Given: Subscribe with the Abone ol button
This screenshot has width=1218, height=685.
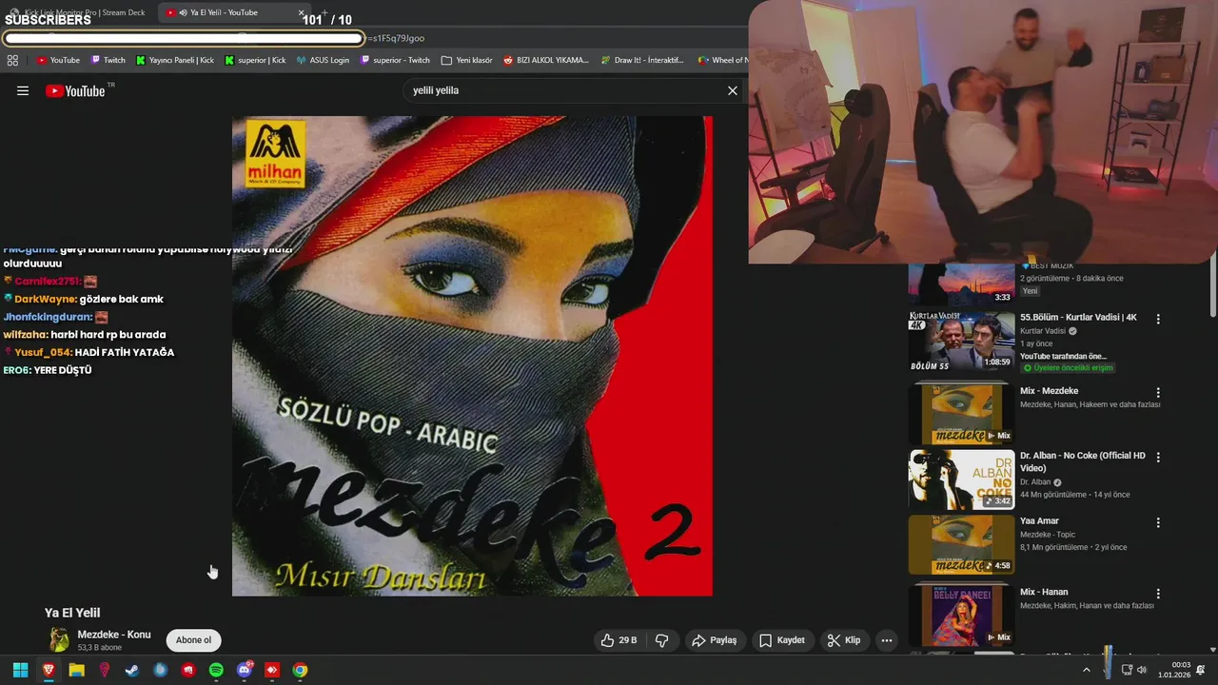Looking at the screenshot, I should 193,640.
